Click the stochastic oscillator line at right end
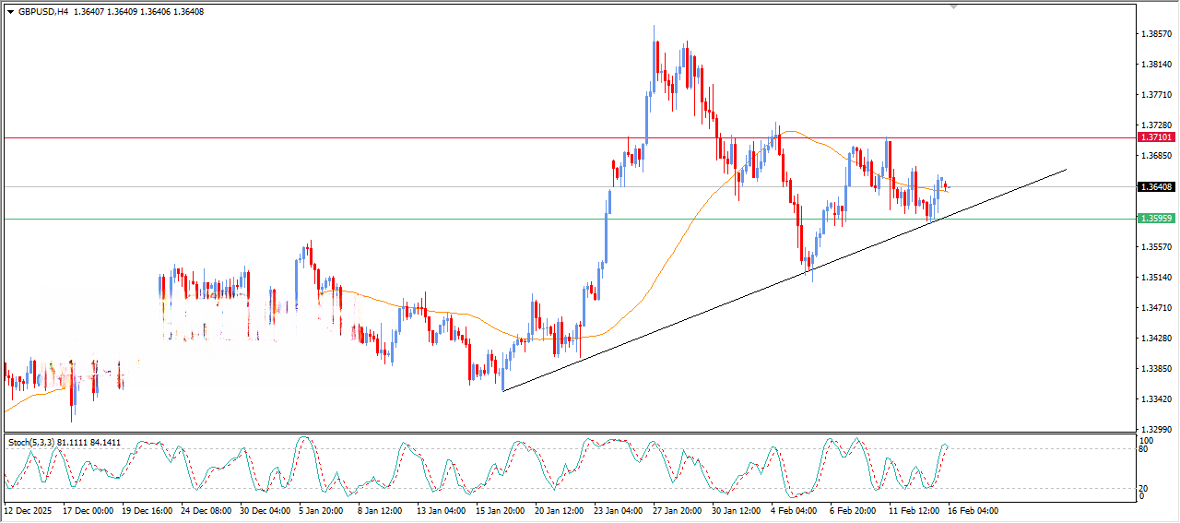Viewport: 1180px width, 523px height. point(946,446)
